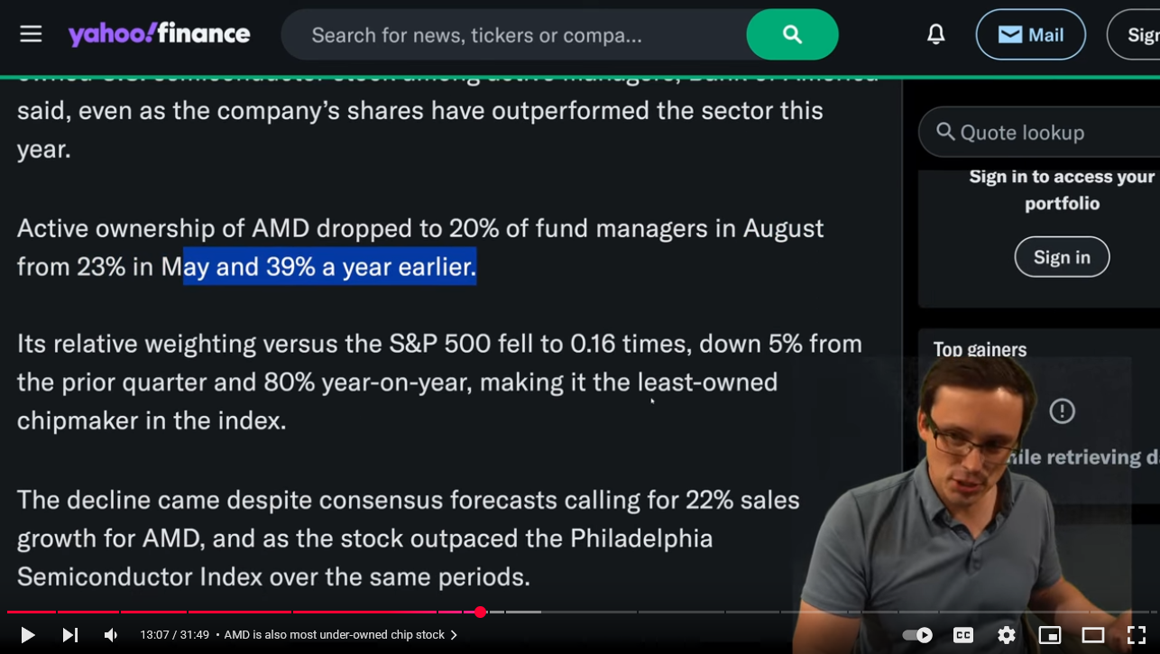Open the Mail button

coord(1031,34)
